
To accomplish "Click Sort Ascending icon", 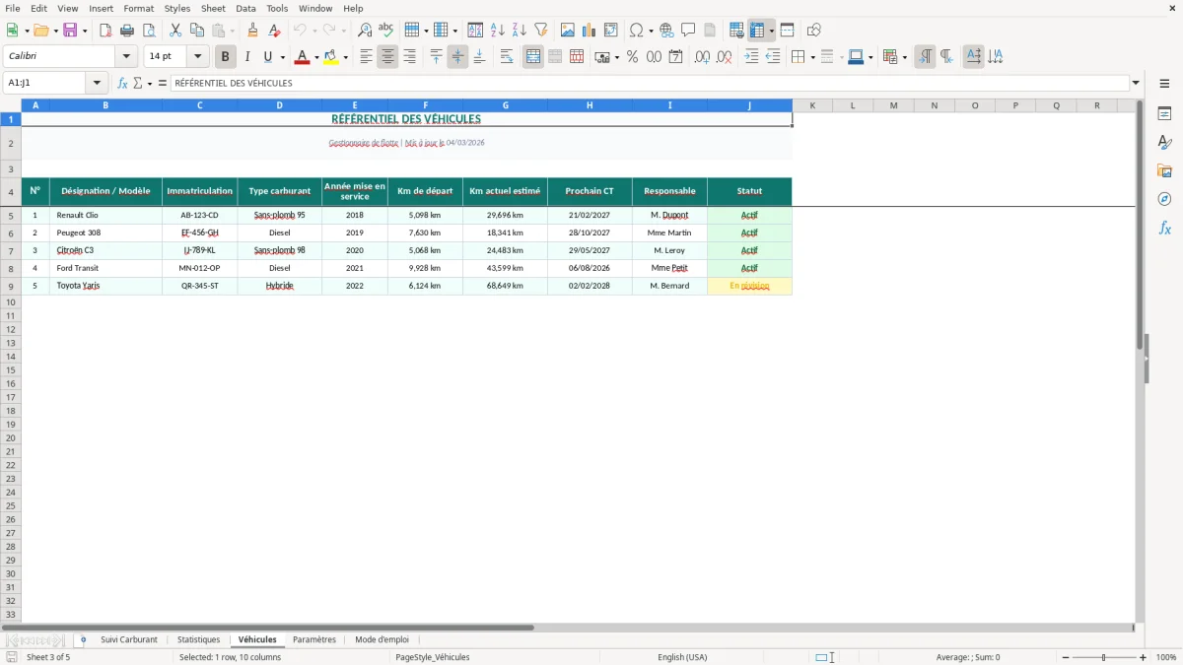I will tap(498, 30).
